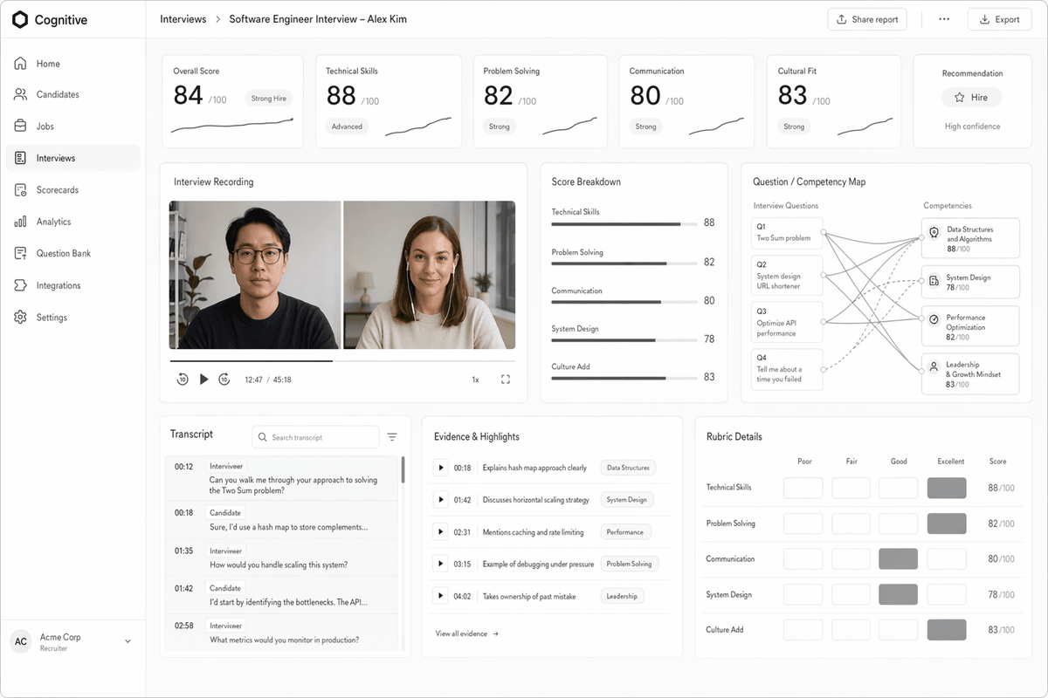The width and height of the screenshot is (1048, 698).
Task: Go to Candidates page
Action: [x=72, y=94]
